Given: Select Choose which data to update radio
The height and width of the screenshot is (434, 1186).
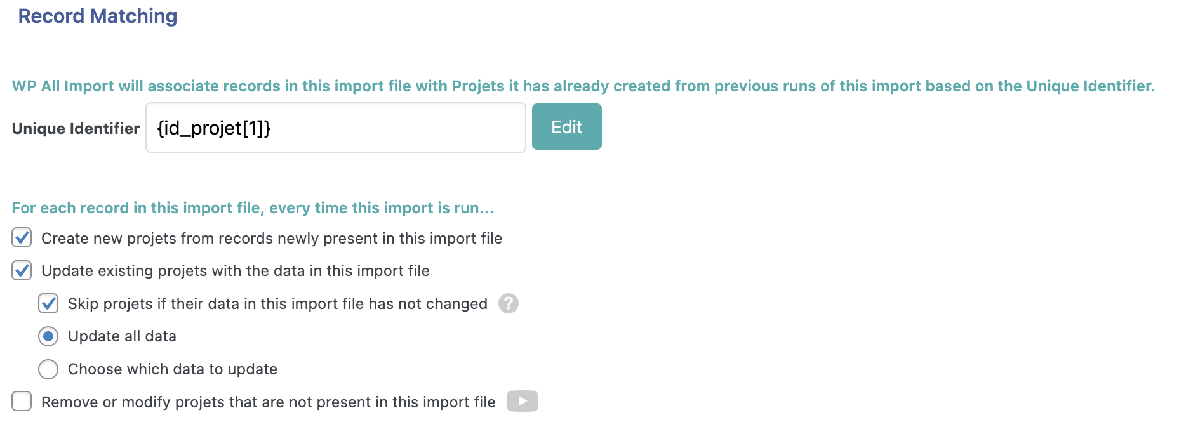Looking at the screenshot, I should [x=48, y=369].
